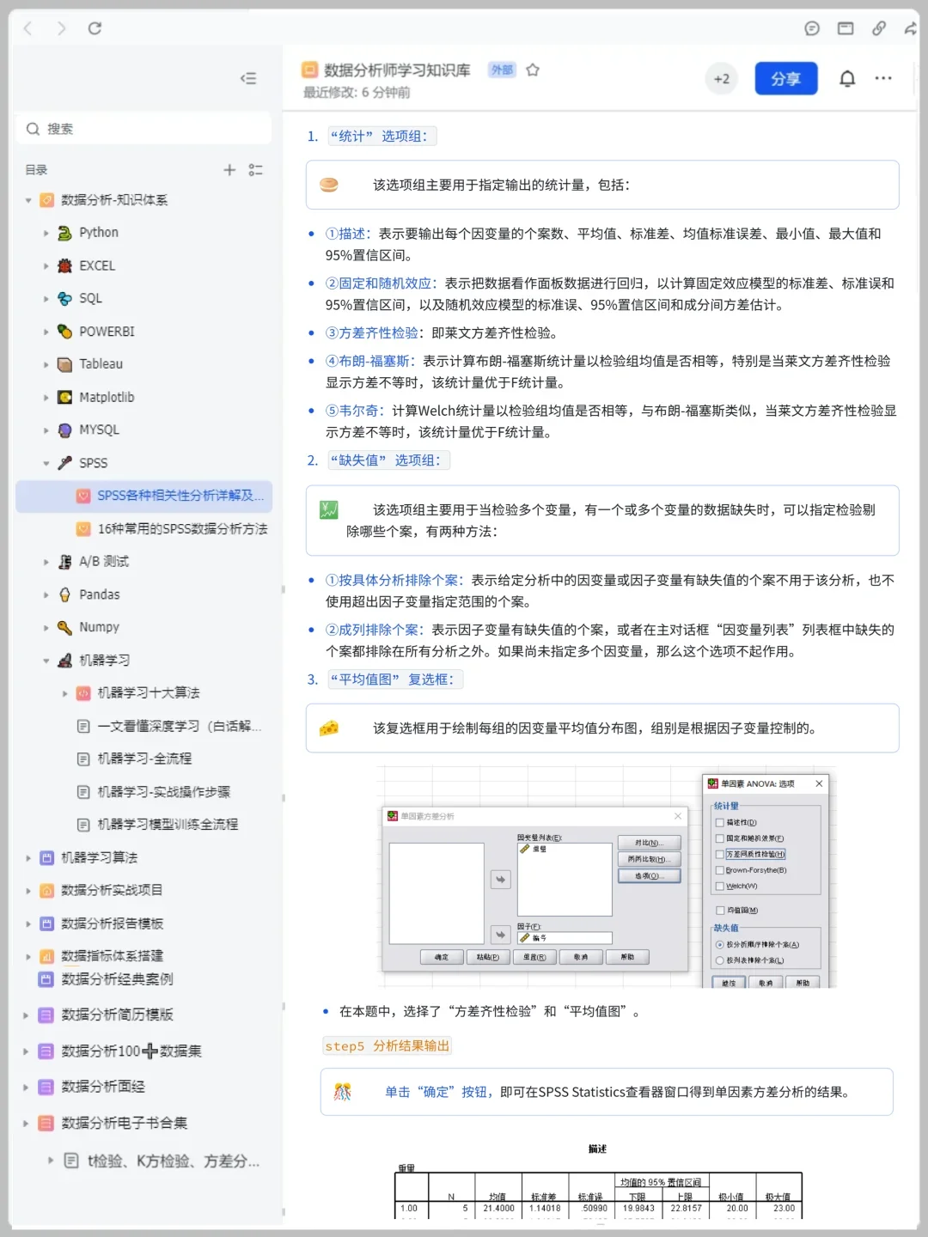Expand the Python section in the sidebar

(x=46, y=232)
